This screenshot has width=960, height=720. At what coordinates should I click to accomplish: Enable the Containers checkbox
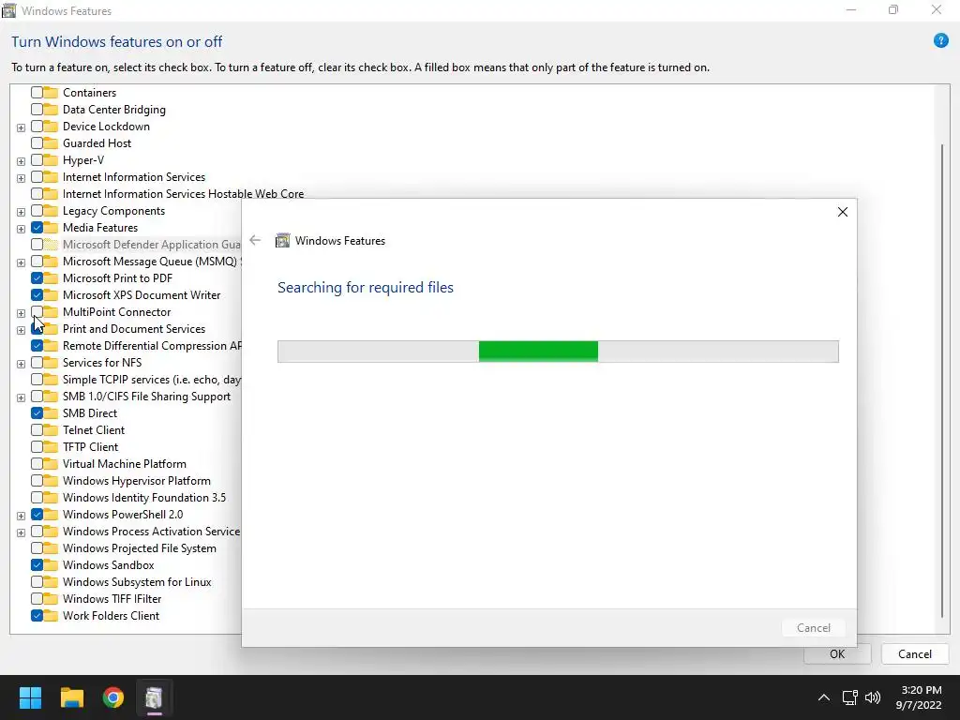point(37,93)
